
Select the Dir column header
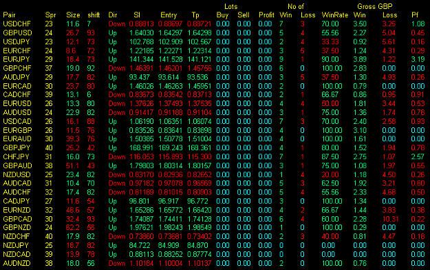pos(113,15)
